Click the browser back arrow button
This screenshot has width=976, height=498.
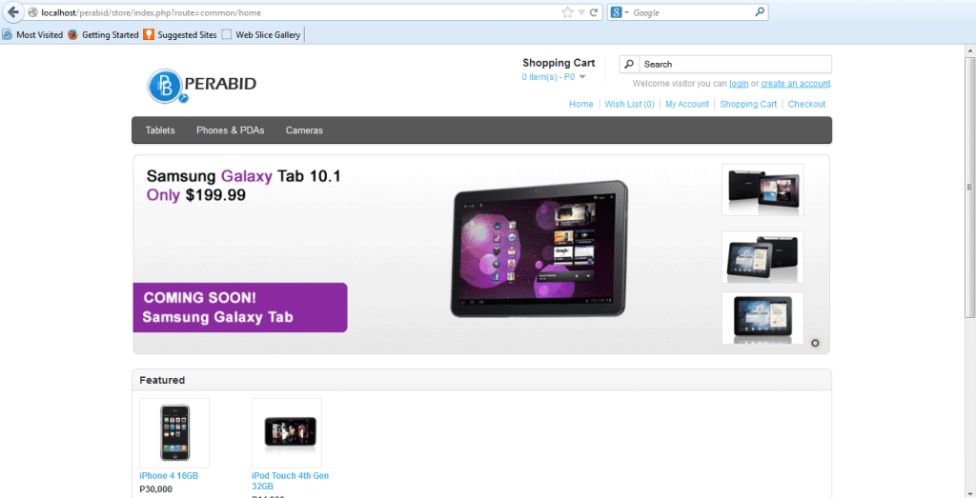coord(13,12)
